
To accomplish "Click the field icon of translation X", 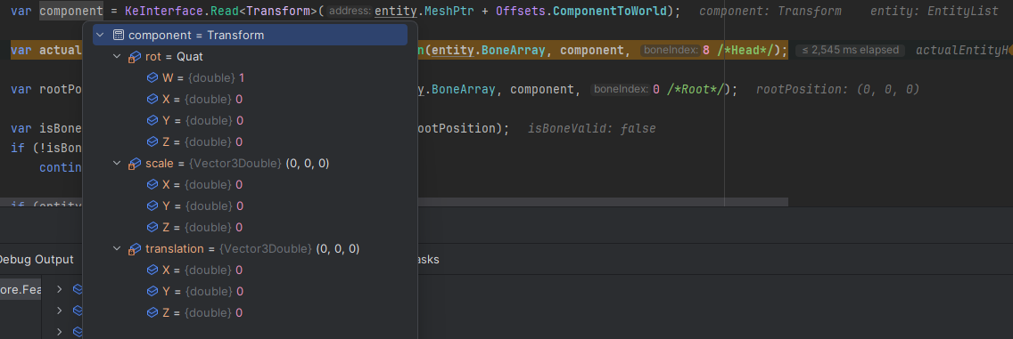I will pos(152,270).
